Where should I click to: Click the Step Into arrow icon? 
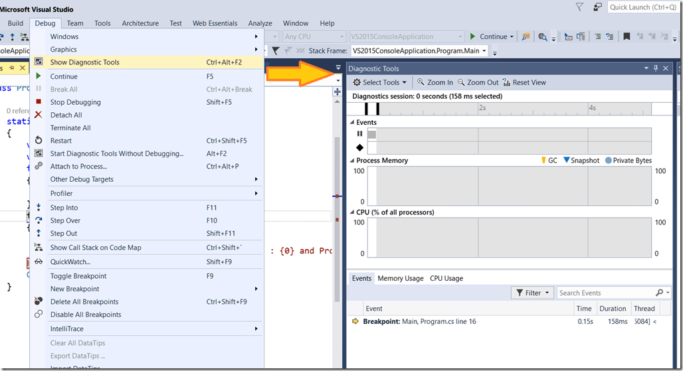point(39,208)
